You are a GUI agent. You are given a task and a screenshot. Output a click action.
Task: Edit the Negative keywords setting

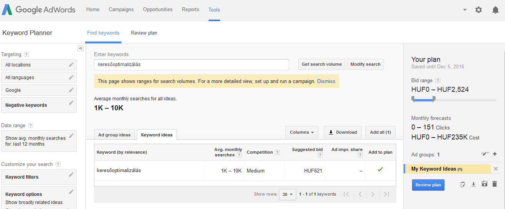71,103
